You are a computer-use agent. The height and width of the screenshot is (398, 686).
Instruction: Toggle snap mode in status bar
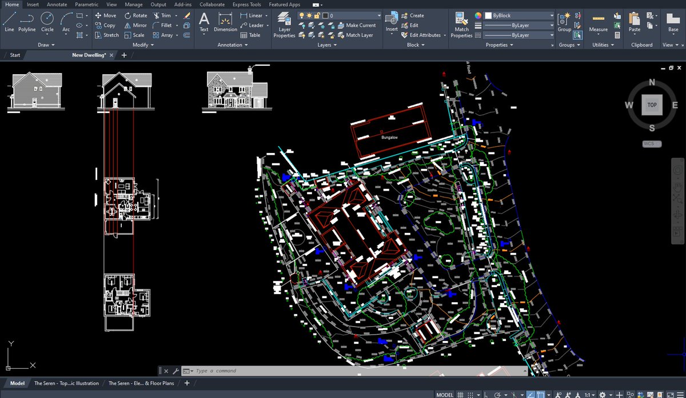tap(470, 395)
